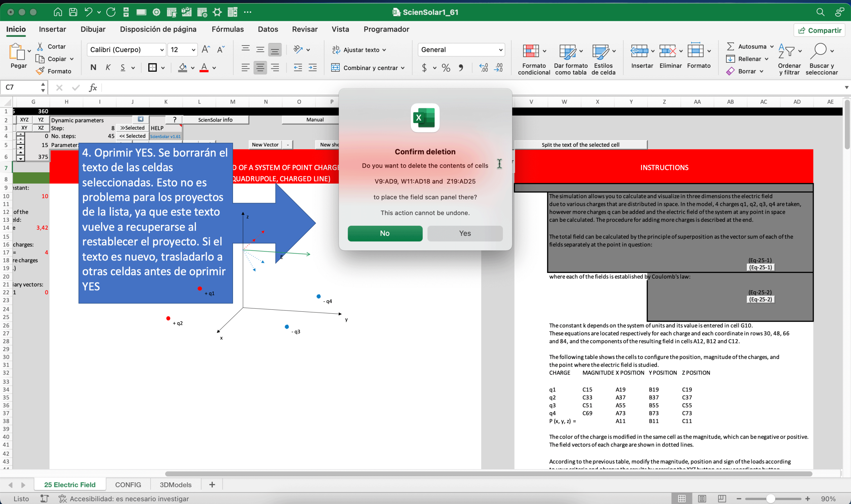Open the font name Calibri dropdown
The height and width of the screenshot is (504, 851).
pyautogui.click(x=162, y=50)
